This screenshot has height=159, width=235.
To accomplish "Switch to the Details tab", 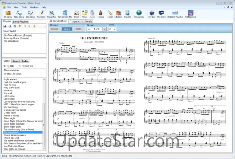I will pyautogui.click(x=86, y=21).
